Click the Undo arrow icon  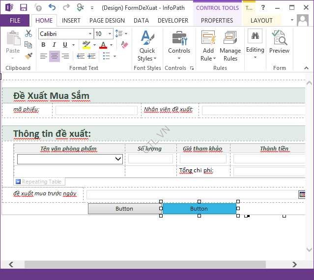pyautogui.click(x=52, y=7)
